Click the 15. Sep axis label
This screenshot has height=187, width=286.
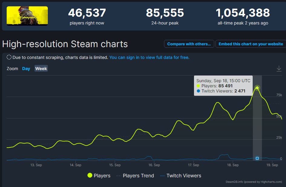115,165
